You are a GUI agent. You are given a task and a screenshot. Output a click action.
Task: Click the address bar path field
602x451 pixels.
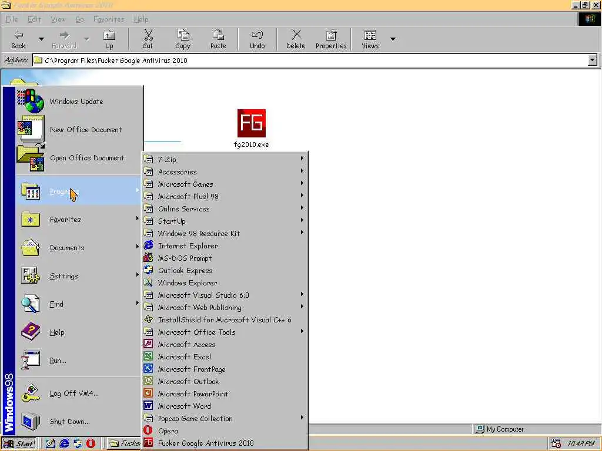pyautogui.click(x=310, y=60)
